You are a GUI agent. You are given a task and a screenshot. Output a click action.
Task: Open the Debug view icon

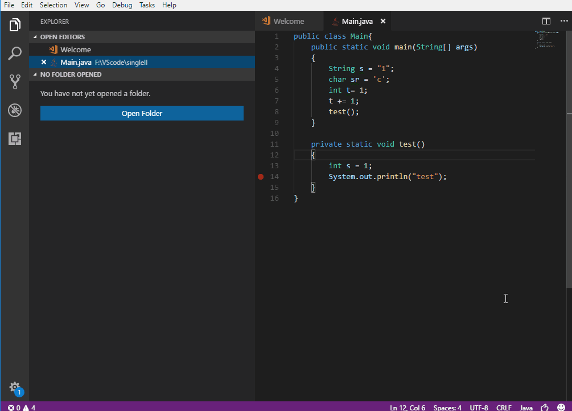coord(15,110)
